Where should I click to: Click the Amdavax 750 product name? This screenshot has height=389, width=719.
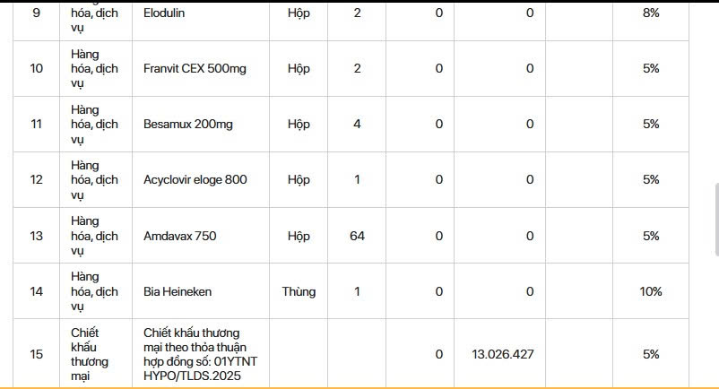179,236
